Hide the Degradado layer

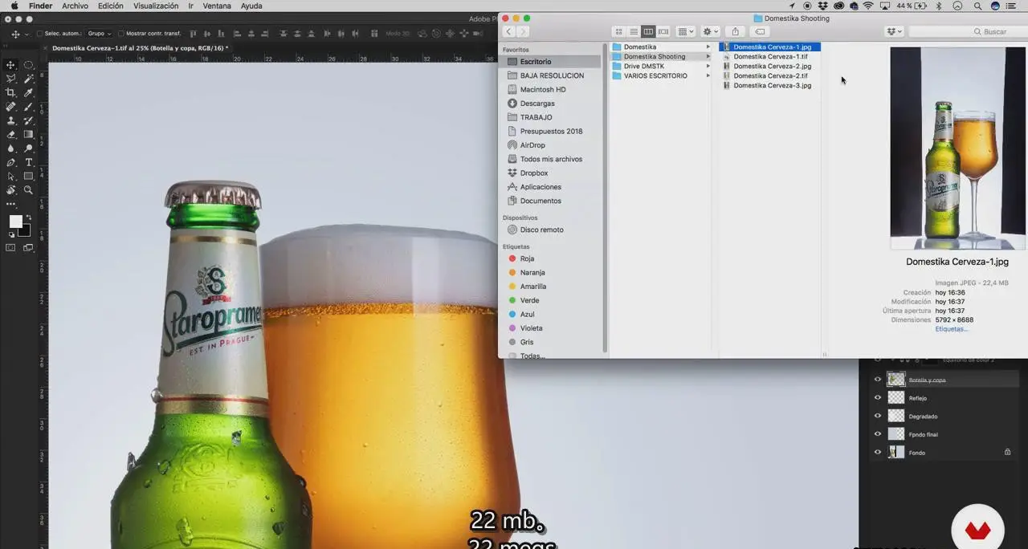click(x=877, y=416)
